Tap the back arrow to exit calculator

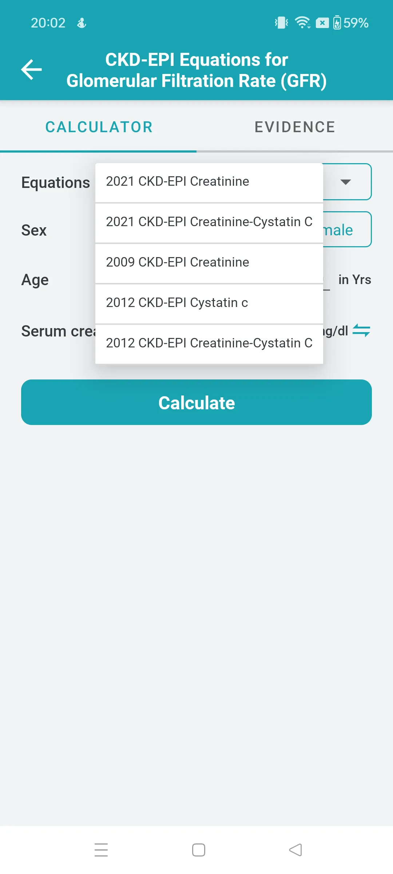tap(32, 70)
